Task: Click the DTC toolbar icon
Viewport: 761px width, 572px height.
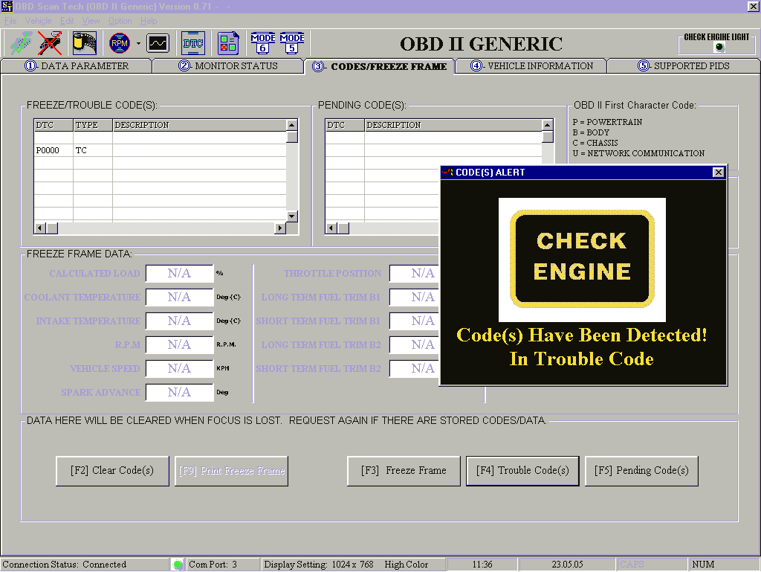Action: 193,43
